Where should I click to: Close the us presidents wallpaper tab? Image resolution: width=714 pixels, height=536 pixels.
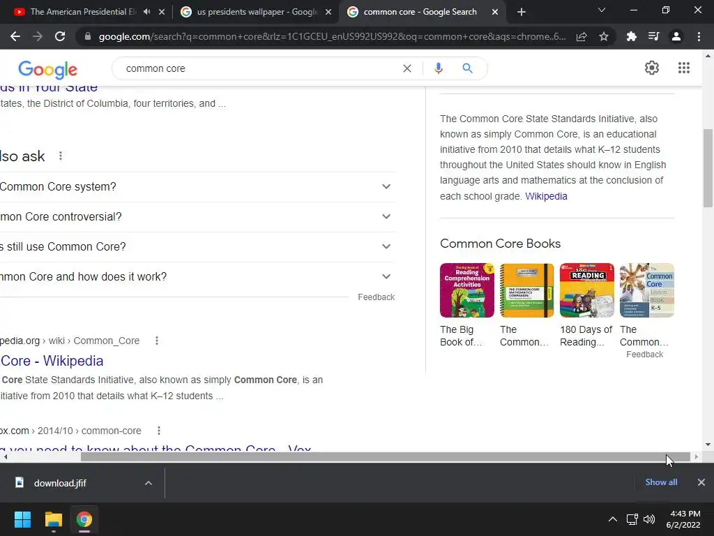click(328, 12)
